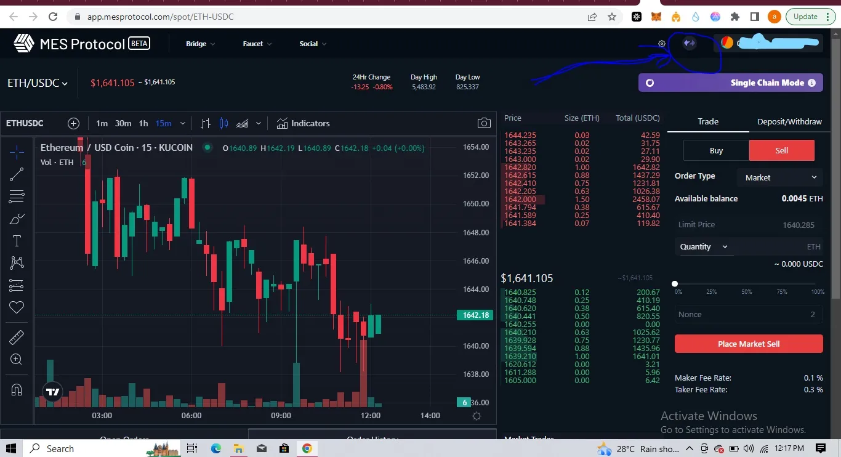Click the Nonce input field
841x457 pixels.
click(x=749, y=314)
